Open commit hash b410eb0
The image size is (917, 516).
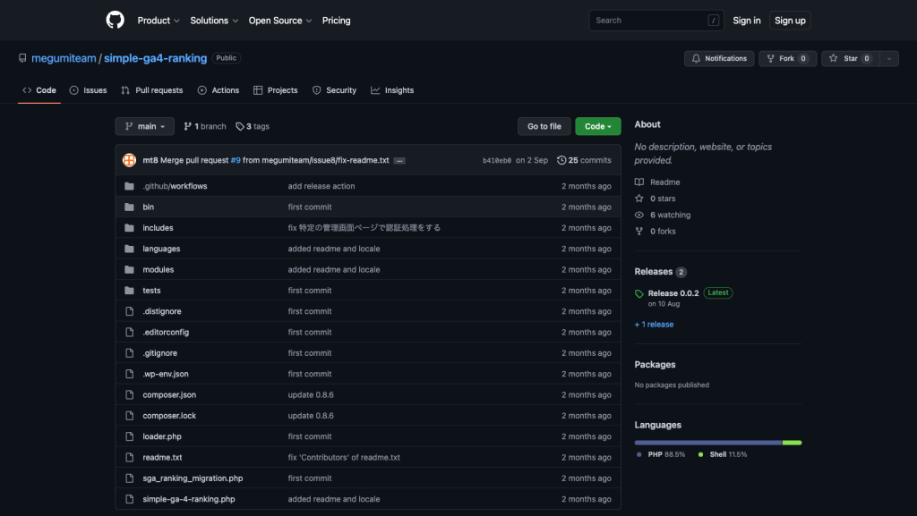(496, 160)
